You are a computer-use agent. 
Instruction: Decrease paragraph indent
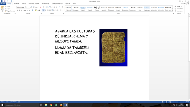[54, 7]
